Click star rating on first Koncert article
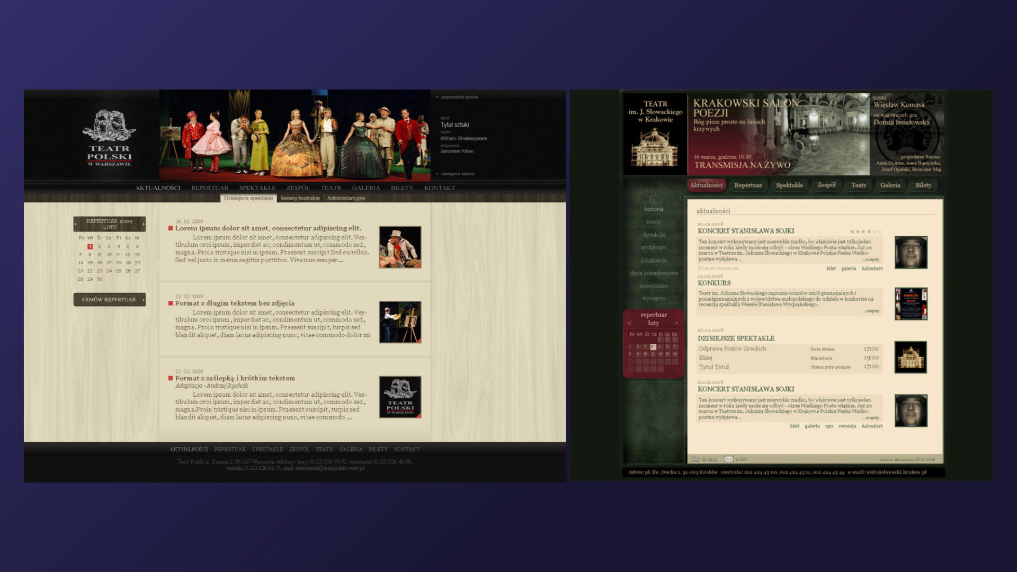The height and width of the screenshot is (572, 1017). click(866, 231)
